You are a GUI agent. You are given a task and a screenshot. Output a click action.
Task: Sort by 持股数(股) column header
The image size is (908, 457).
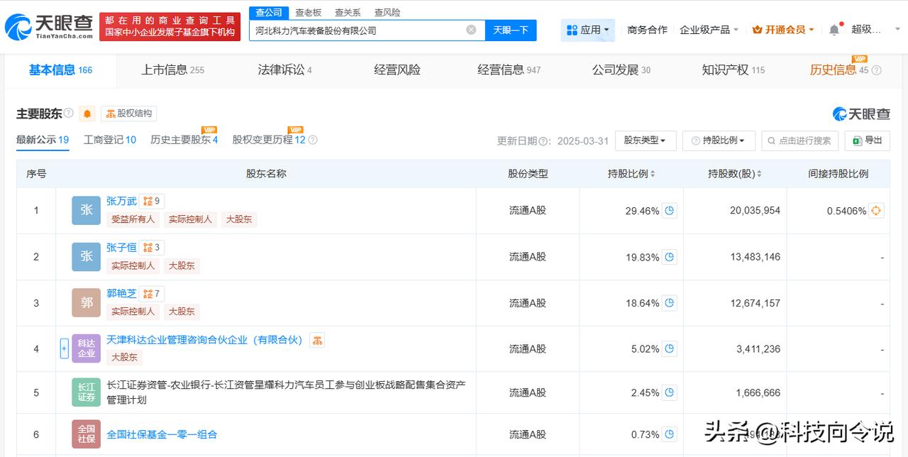(x=735, y=173)
